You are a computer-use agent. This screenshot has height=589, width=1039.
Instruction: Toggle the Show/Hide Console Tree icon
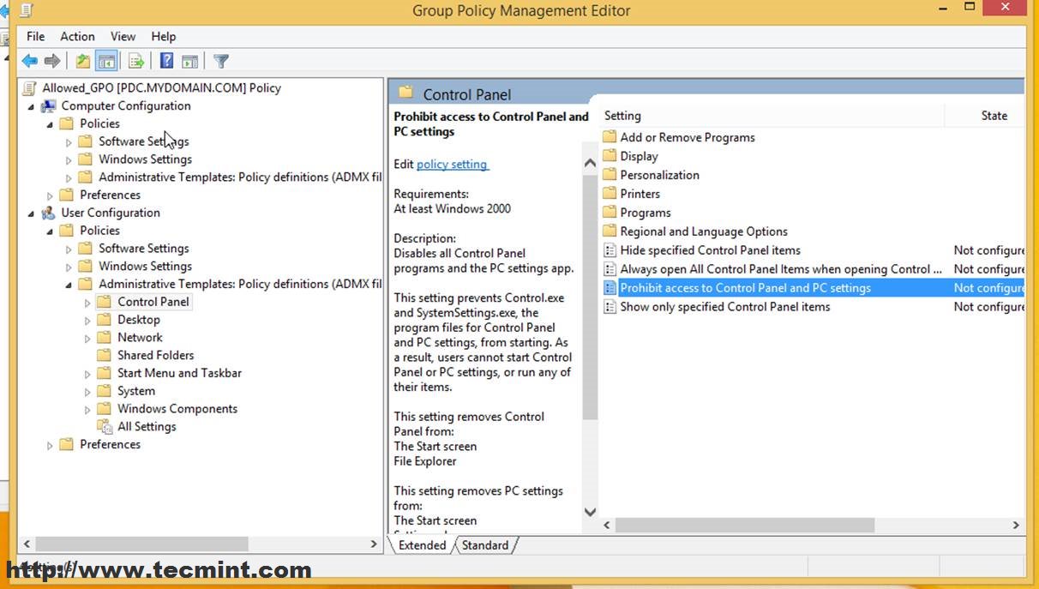(106, 61)
